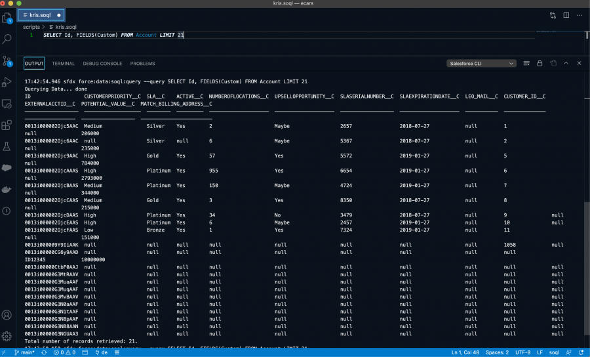The image size is (590, 357).
Task: Click the value 10000000 in output
Action: coord(93,260)
